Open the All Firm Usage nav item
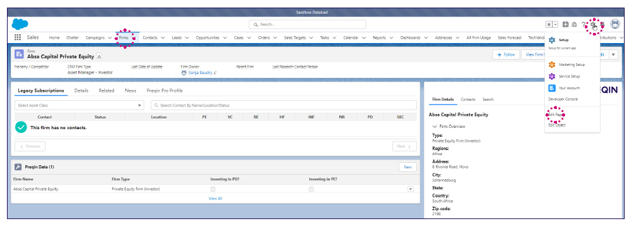The image size is (636, 233). click(x=478, y=38)
